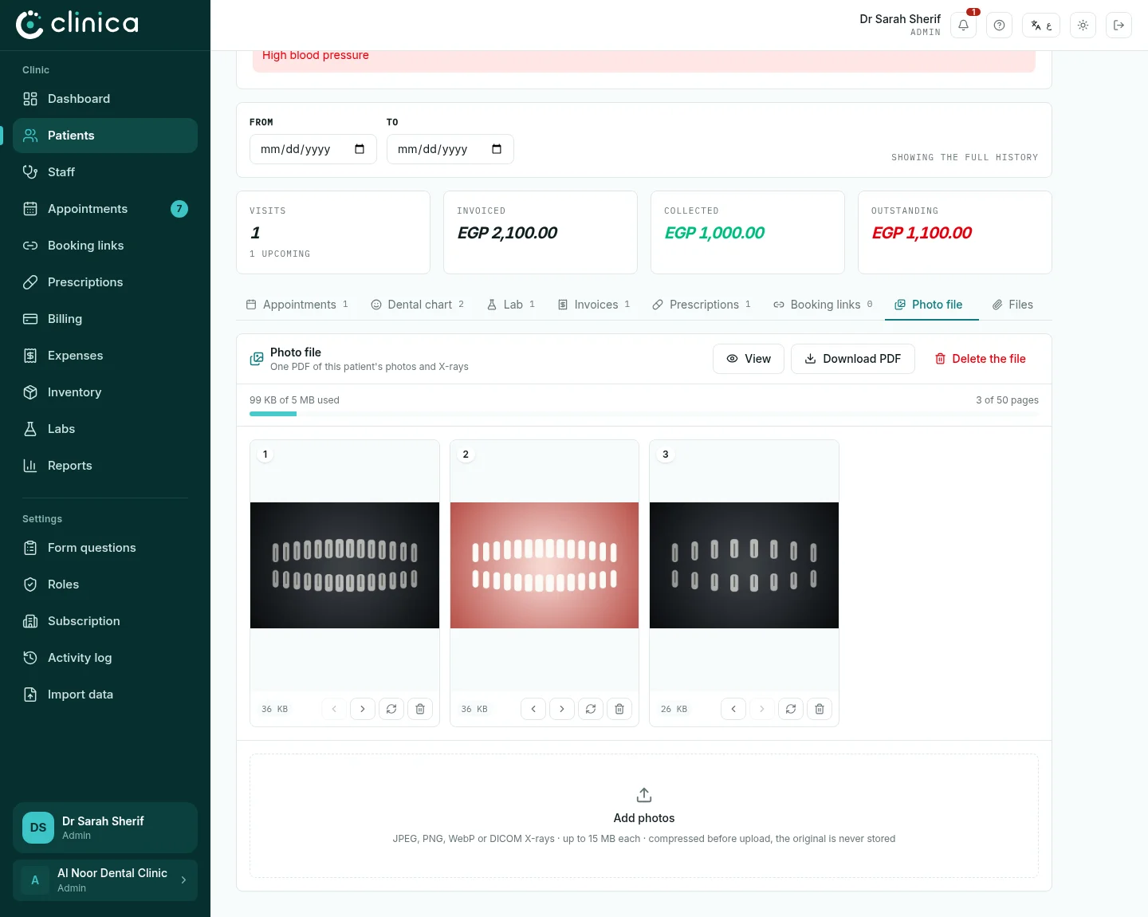Go to the Prescriptions tab

(x=702, y=305)
